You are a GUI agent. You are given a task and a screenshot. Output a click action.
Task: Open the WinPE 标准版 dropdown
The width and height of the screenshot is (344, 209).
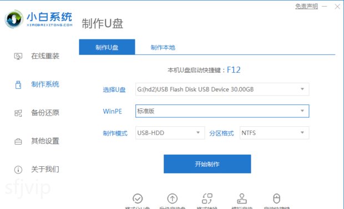(222, 111)
